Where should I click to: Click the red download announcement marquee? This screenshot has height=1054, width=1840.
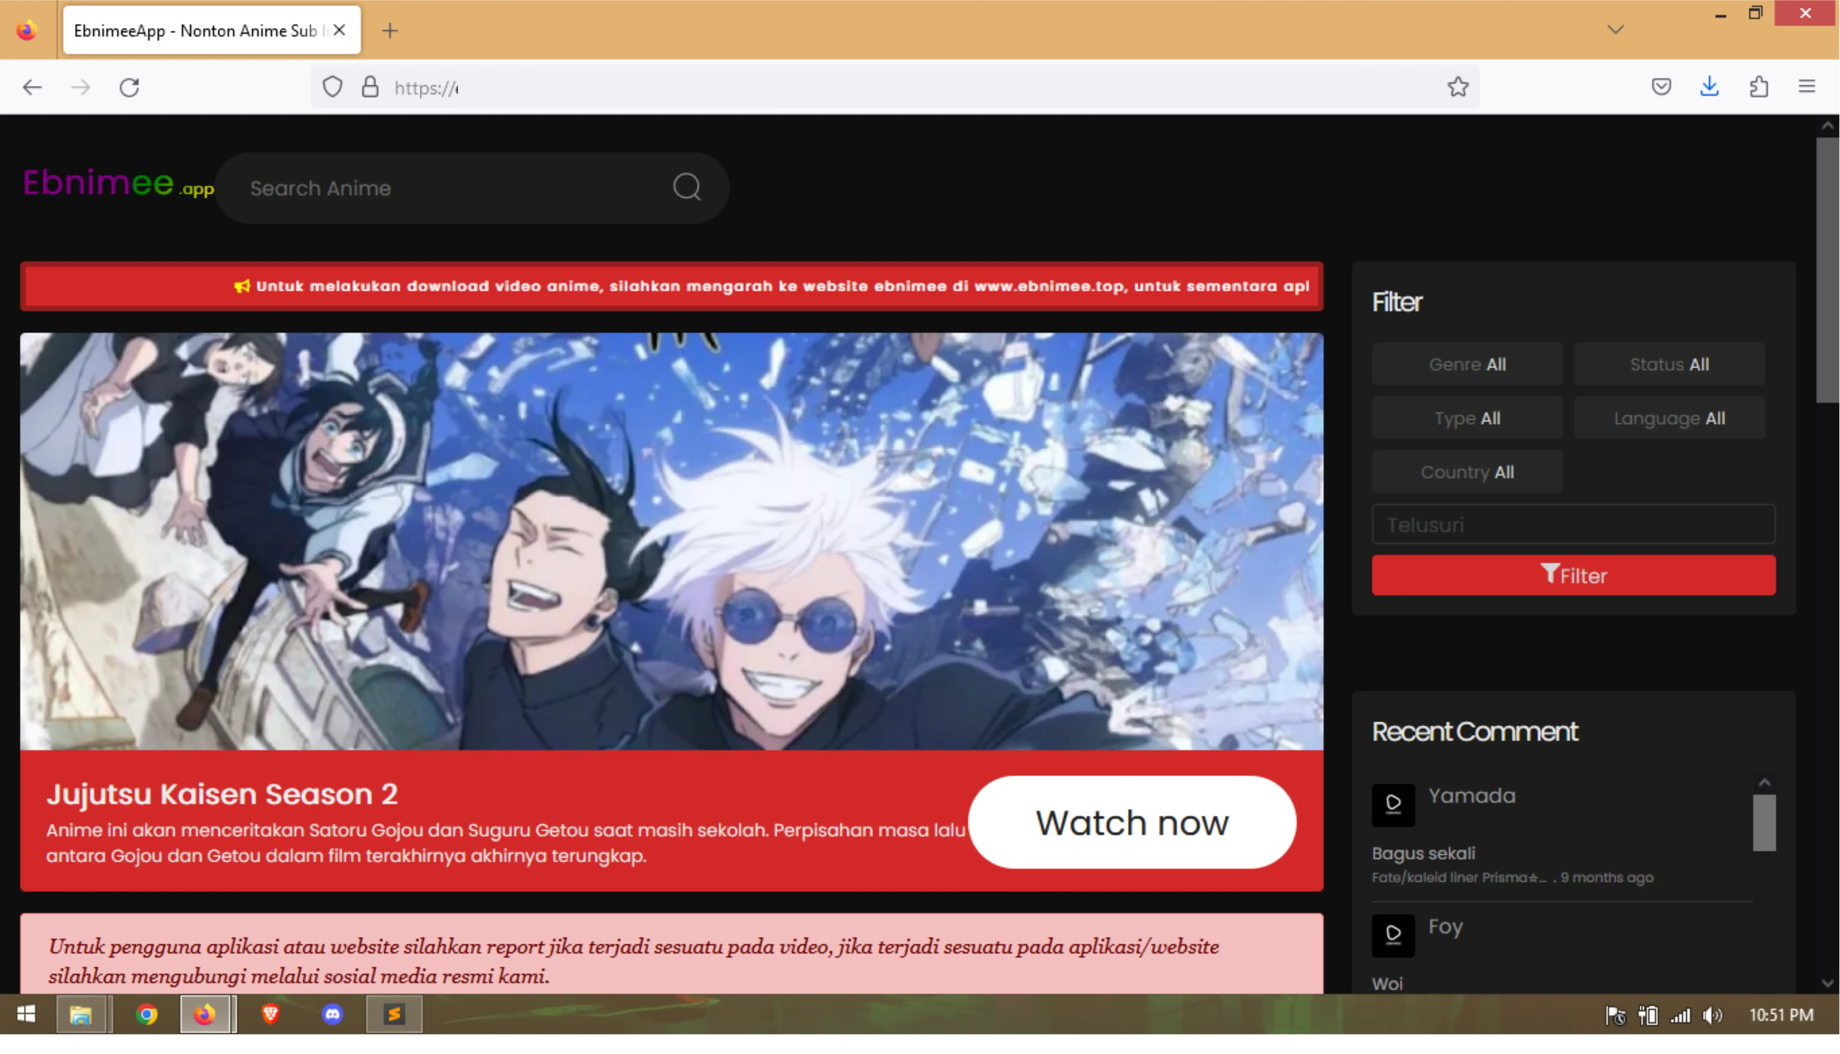(x=672, y=287)
